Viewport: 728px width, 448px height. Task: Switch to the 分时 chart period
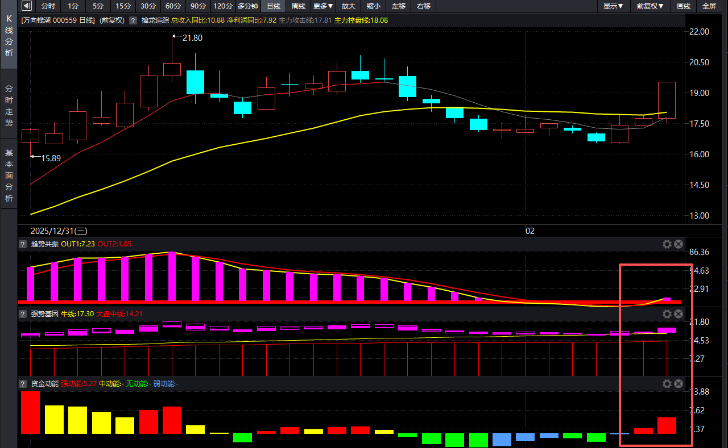coord(48,6)
